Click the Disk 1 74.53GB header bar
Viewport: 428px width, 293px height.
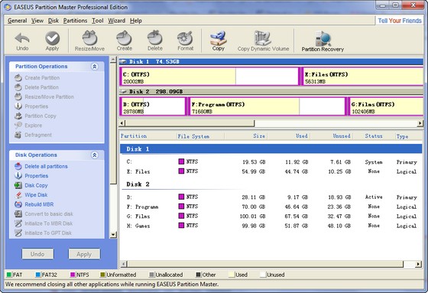coord(271,62)
